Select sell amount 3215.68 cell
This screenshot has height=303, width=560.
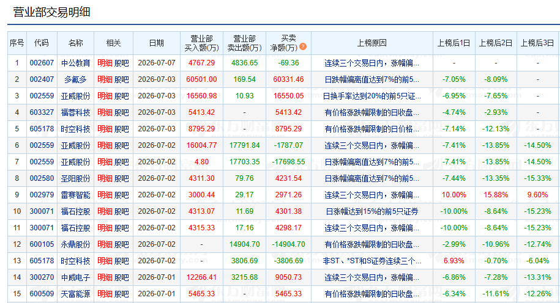point(244,277)
